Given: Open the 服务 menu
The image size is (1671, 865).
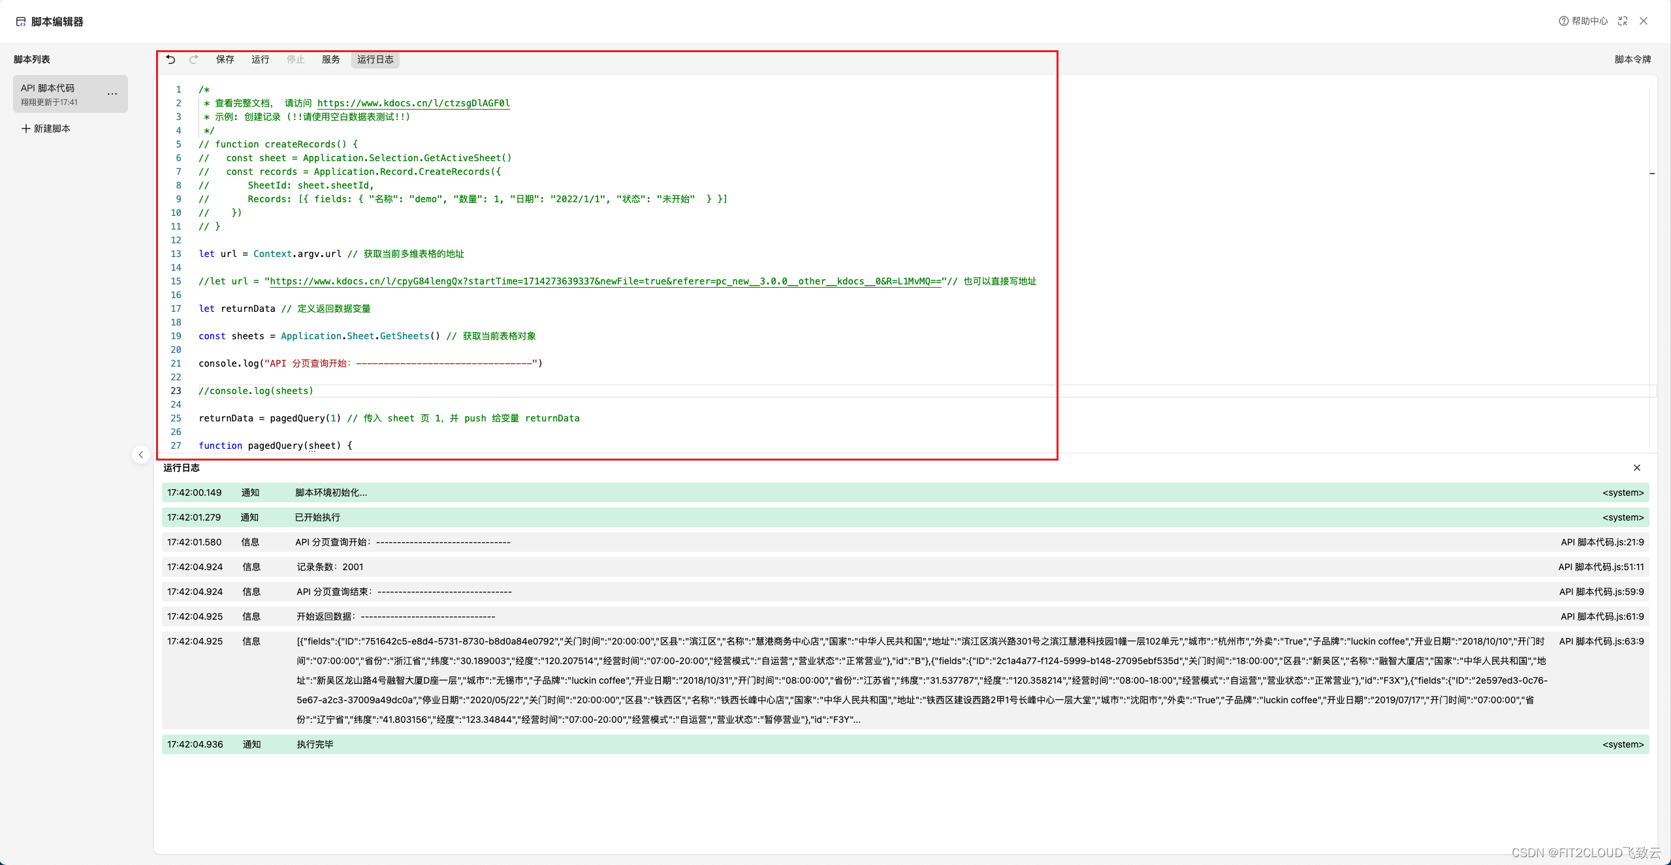Looking at the screenshot, I should (330, 59).
